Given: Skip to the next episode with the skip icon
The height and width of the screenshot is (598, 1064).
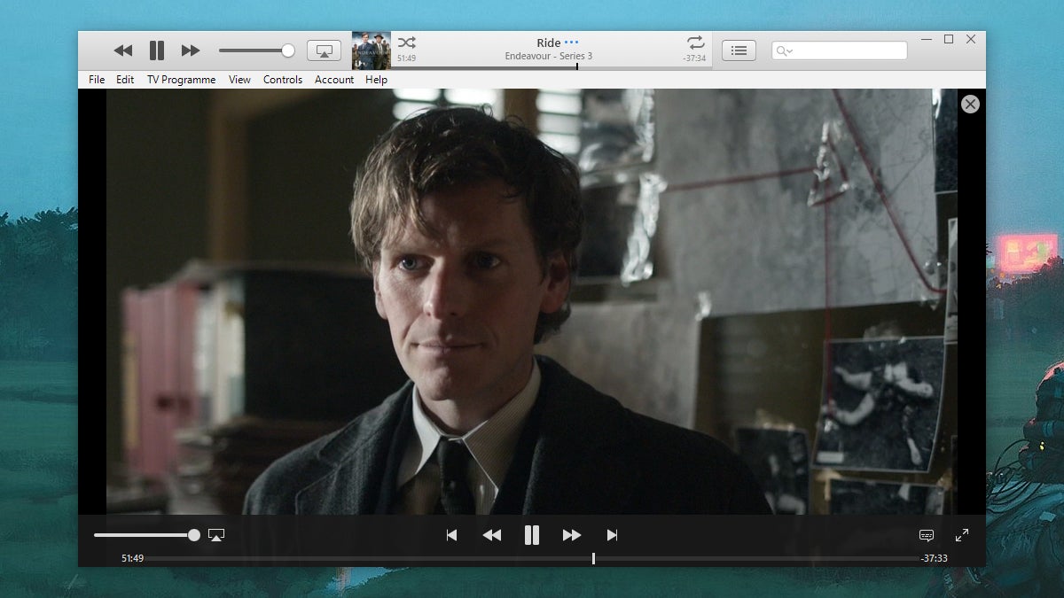Looking at the screenshot, I should click(612, 535).
